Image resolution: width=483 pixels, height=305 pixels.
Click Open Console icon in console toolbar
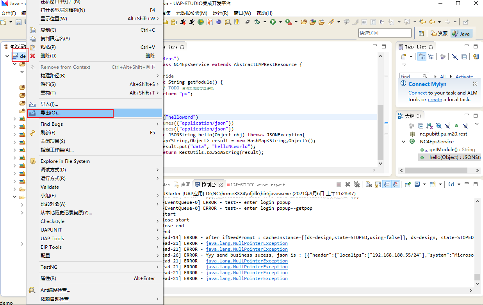point(433,184)
